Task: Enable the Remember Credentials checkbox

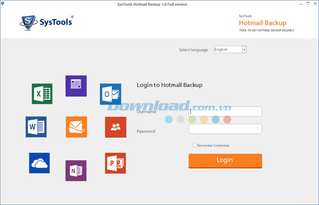Action: coord(195,145)
